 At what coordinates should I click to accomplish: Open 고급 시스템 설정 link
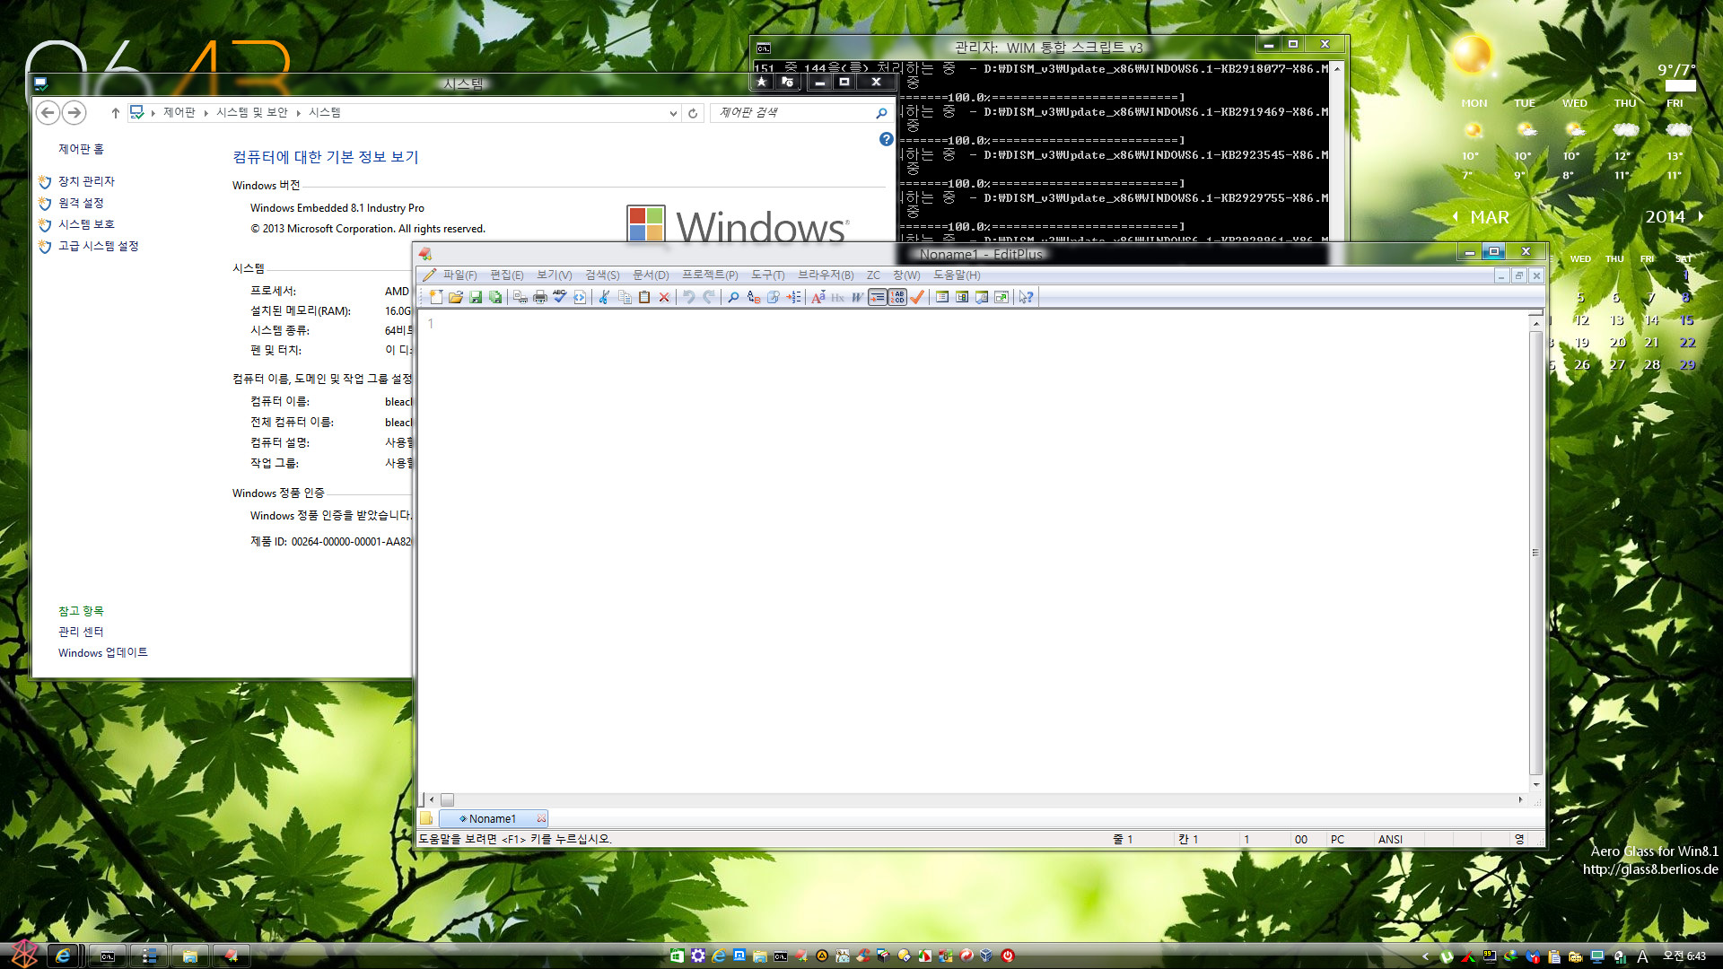[x=98, y=246]
